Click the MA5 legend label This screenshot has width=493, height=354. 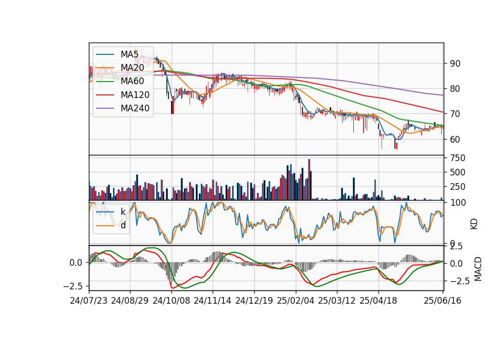click(x=129, y=54)
